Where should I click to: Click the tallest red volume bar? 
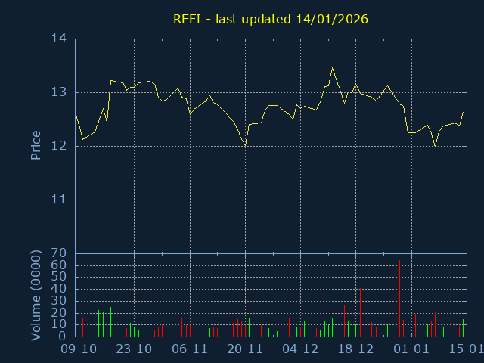click(x=399, y=299)
